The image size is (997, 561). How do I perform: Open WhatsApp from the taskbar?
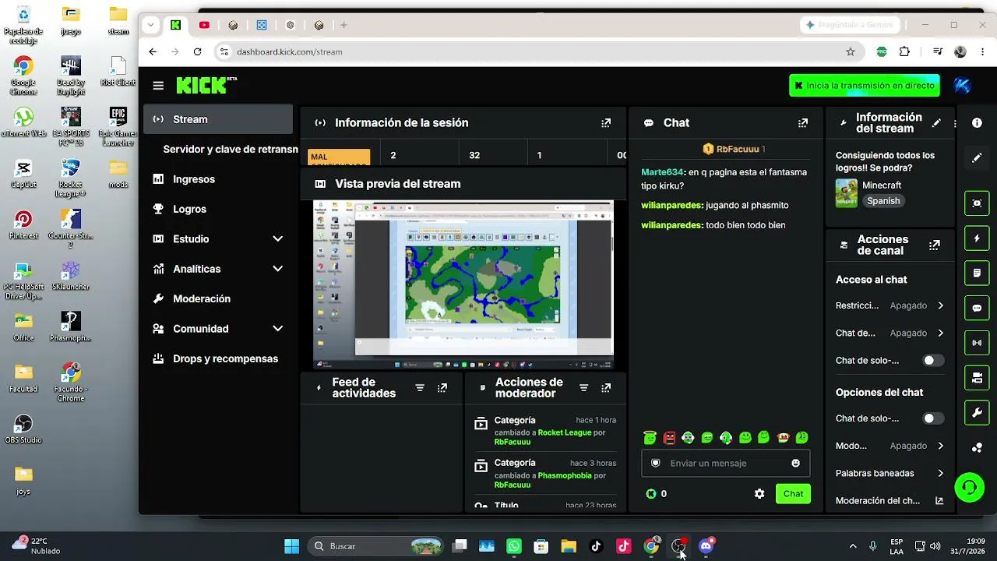(514, 546)
